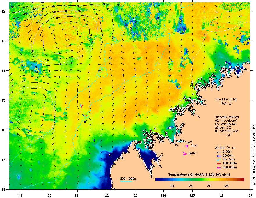The height and width of the screenshot is (198, 256).
Task: Click the '(0.1m contours)' caption line
Action: [x=226, y=121]
